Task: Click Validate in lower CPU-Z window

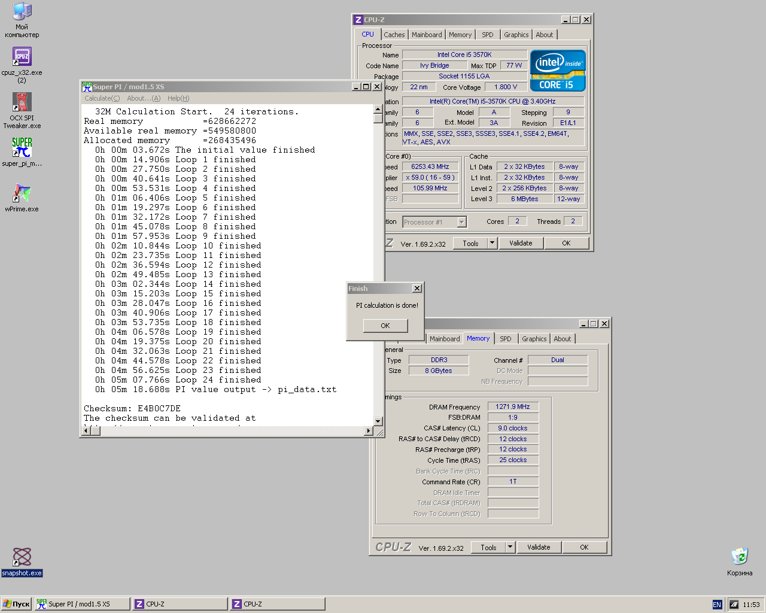Action: tap(539, 547)
